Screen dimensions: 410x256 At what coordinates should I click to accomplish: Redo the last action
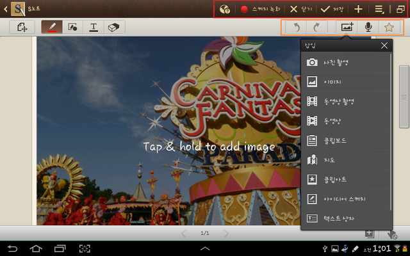317,27
